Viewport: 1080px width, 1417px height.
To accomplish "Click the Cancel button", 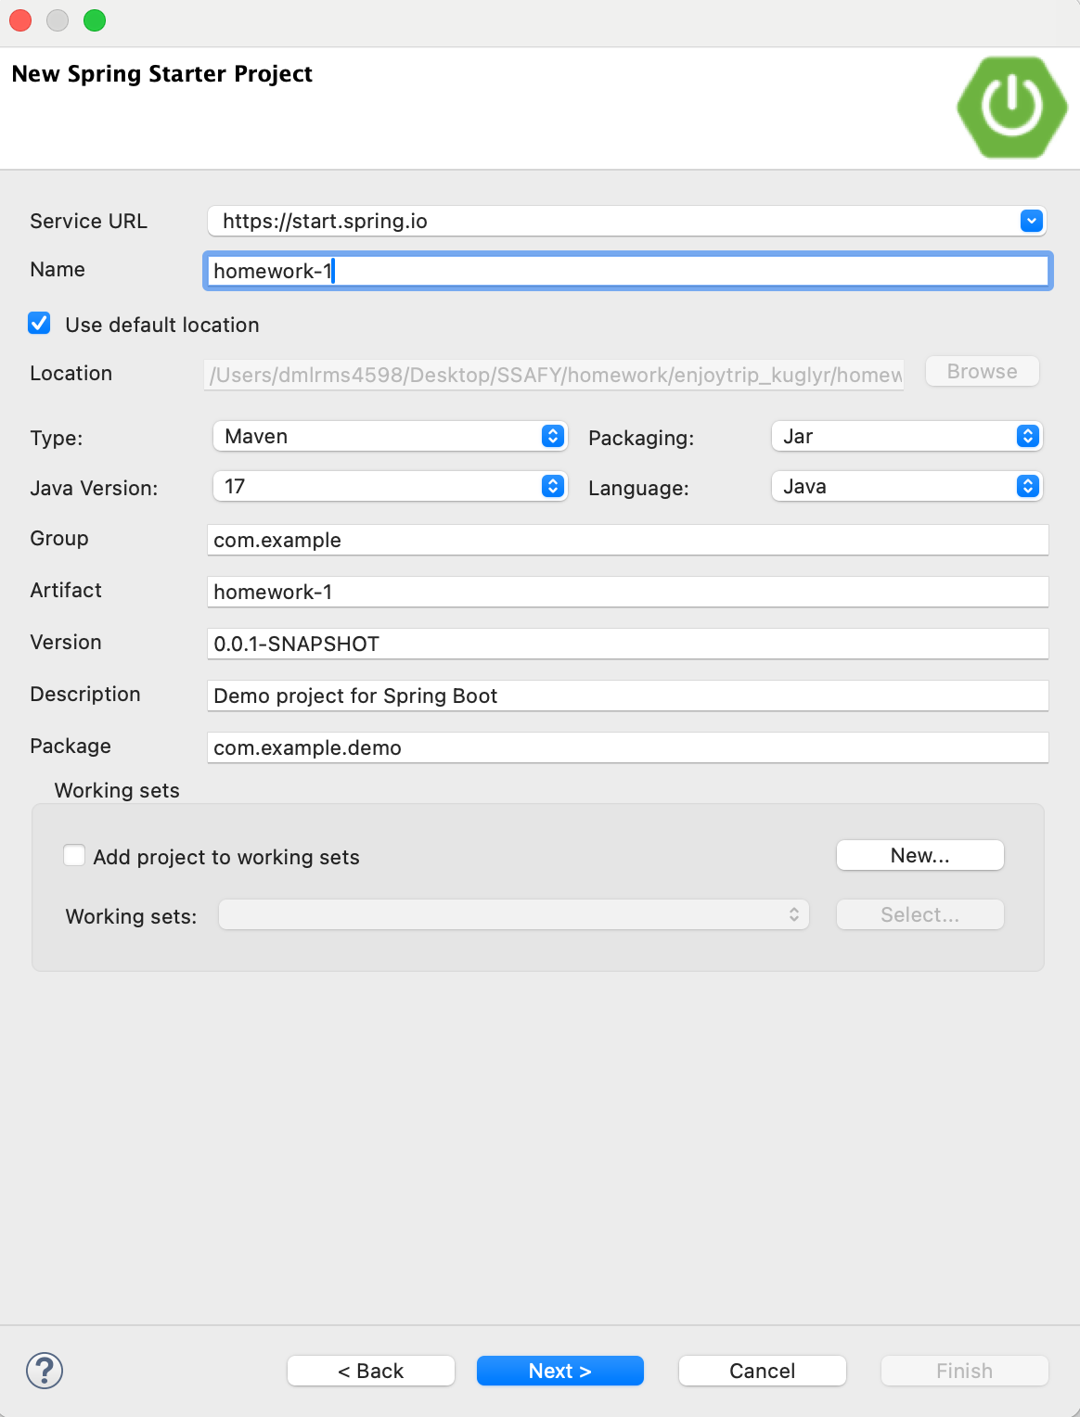I will (763, 1371).
